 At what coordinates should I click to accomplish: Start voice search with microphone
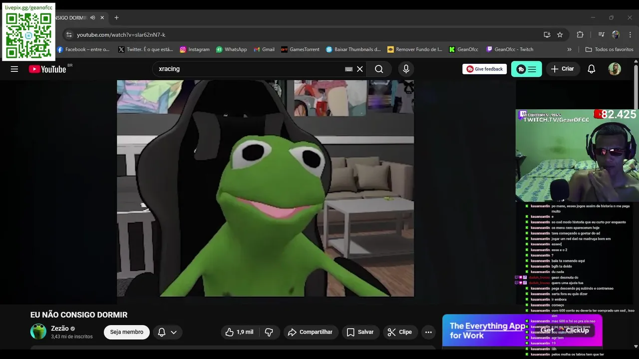coord(406,69)
